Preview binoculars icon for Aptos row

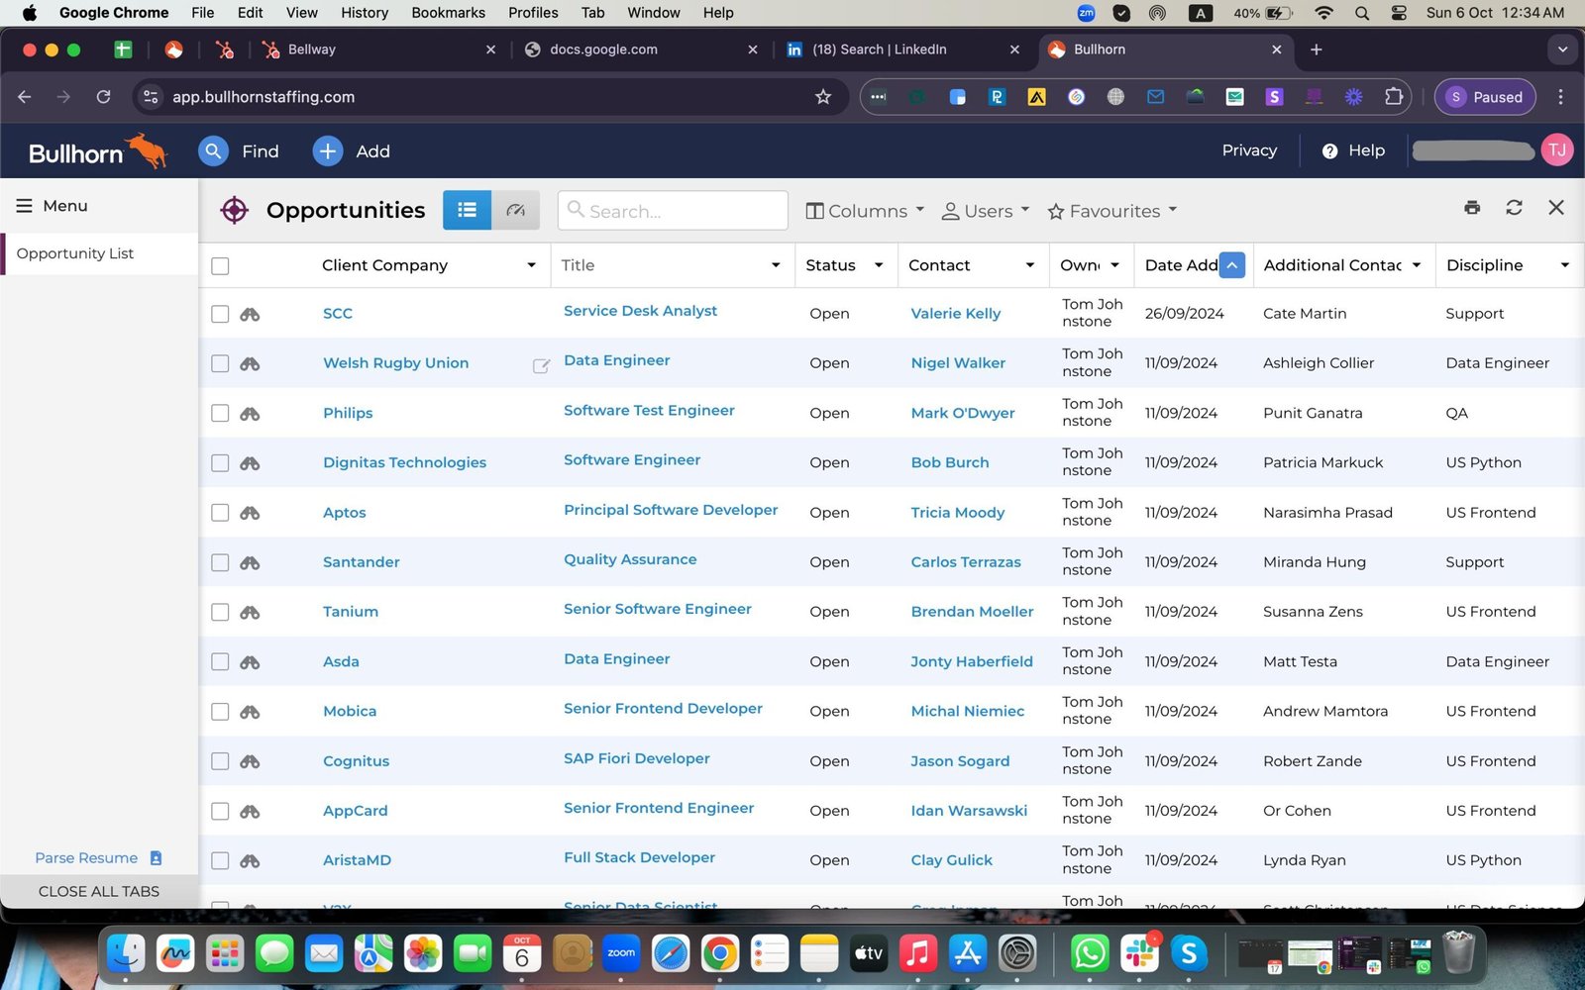[250, 513]
